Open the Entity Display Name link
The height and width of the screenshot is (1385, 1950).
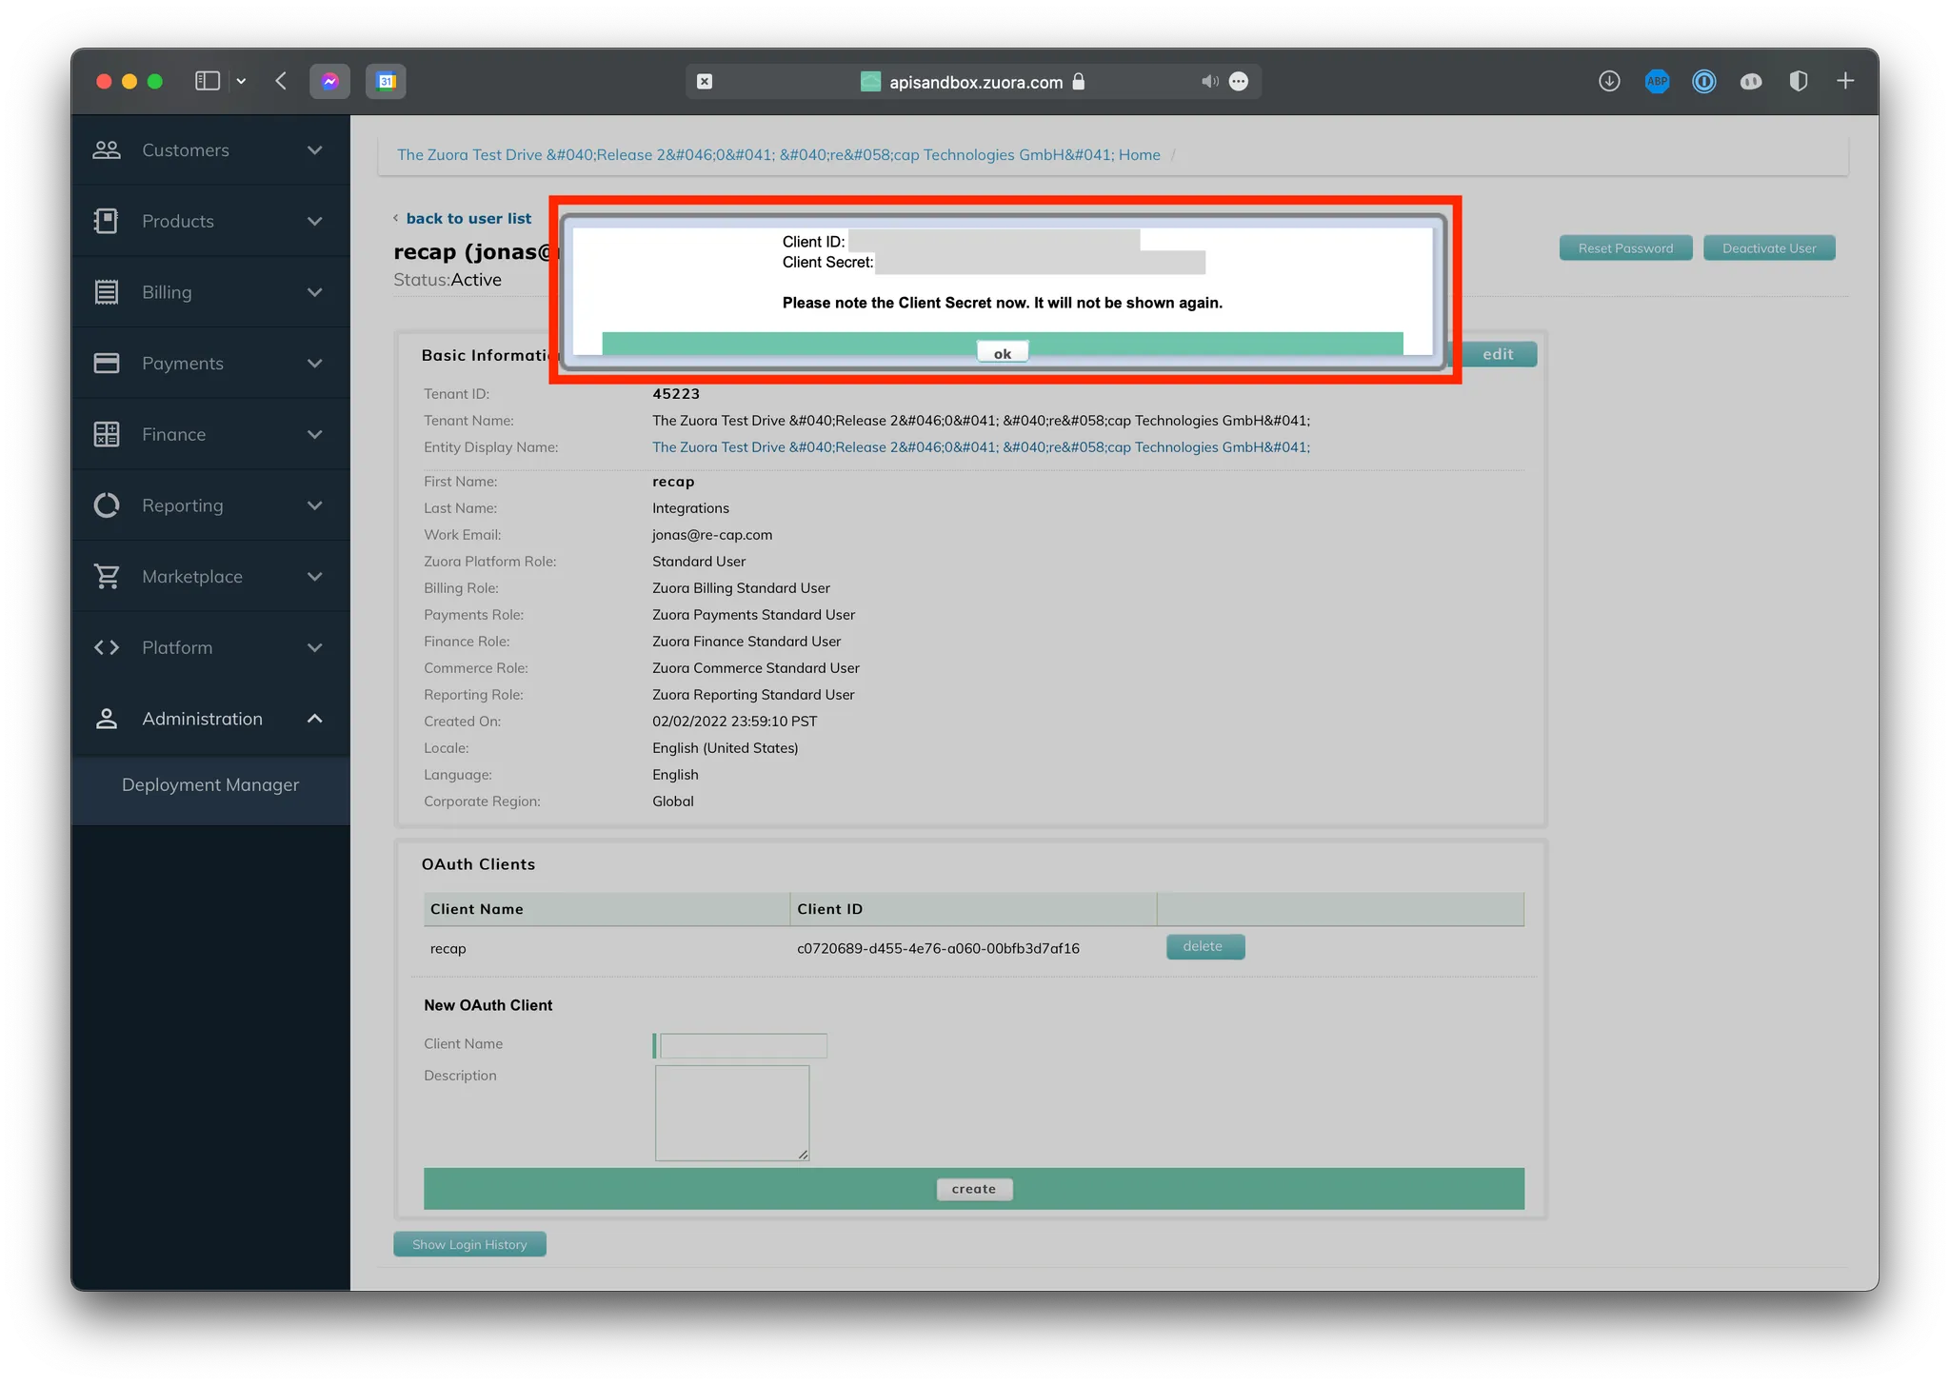tap(981, 447)
